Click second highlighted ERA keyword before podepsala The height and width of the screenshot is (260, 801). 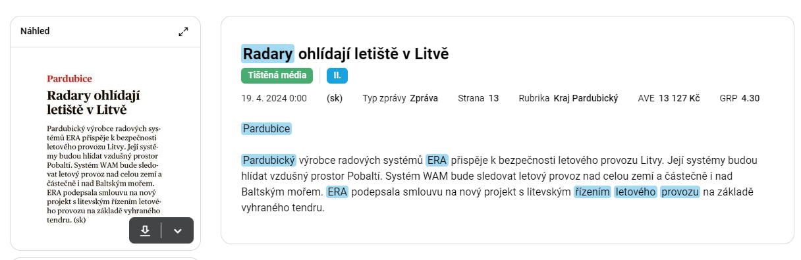[337, 192]
